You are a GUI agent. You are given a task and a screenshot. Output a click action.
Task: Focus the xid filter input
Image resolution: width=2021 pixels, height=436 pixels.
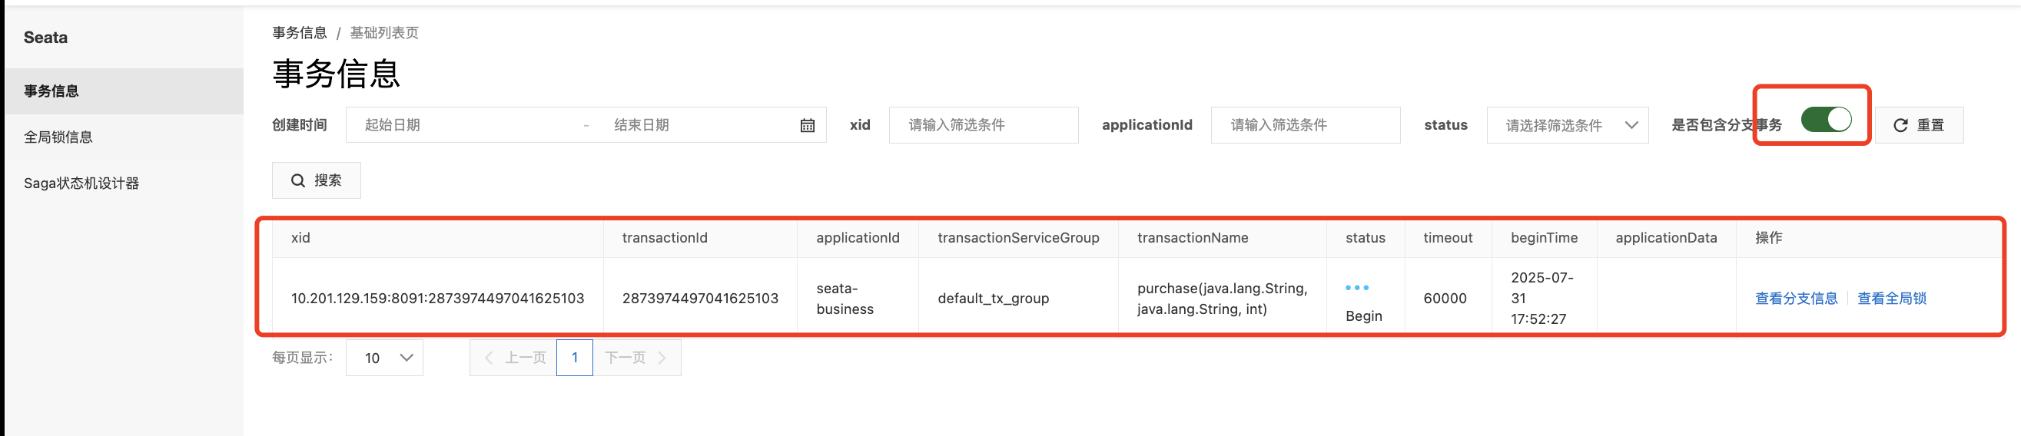point(983,125)
